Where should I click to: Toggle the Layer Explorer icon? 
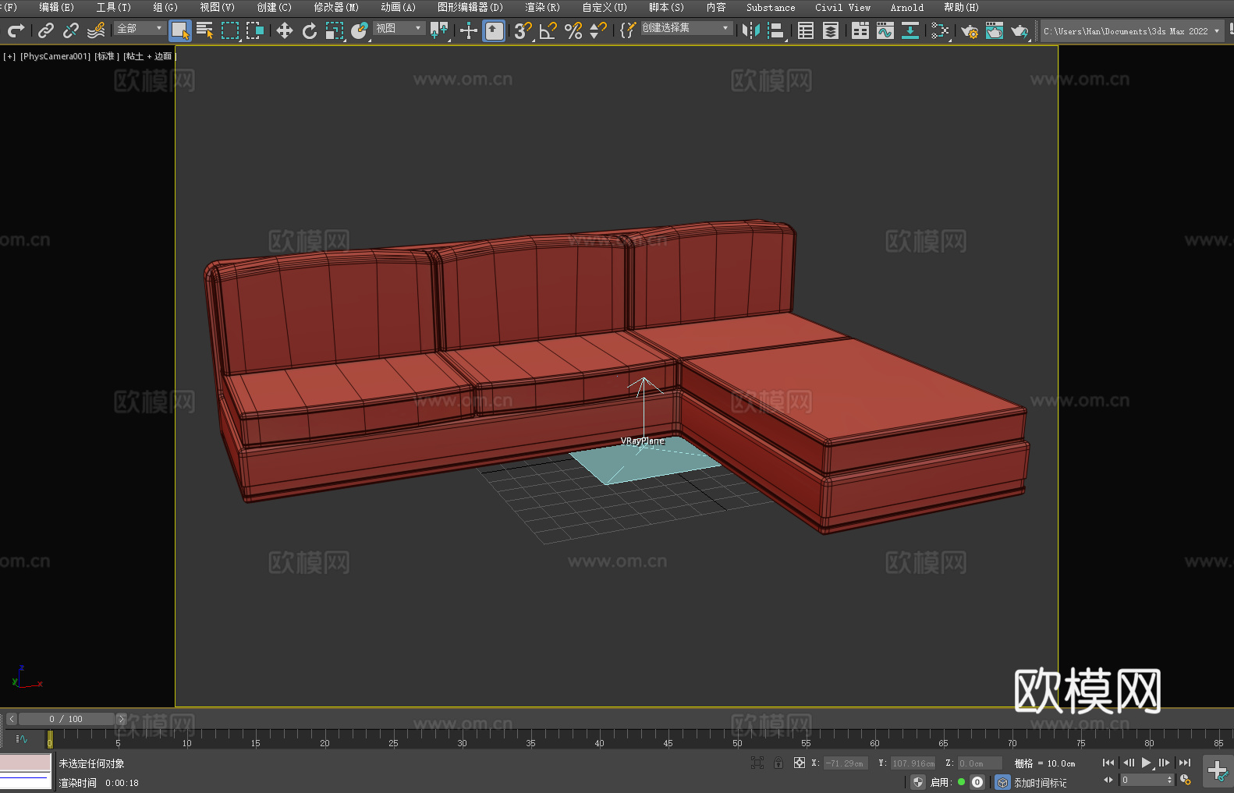831,30
